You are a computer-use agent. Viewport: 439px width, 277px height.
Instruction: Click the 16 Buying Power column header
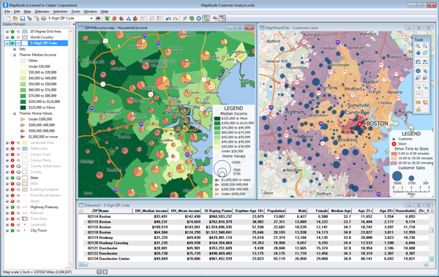[x=218, y=210]
